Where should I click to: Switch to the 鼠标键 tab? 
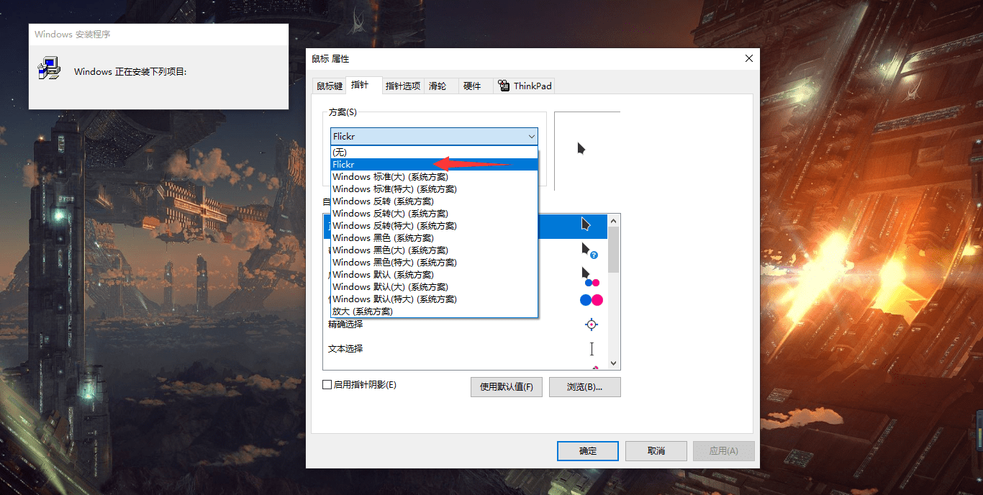click(330, 86)
